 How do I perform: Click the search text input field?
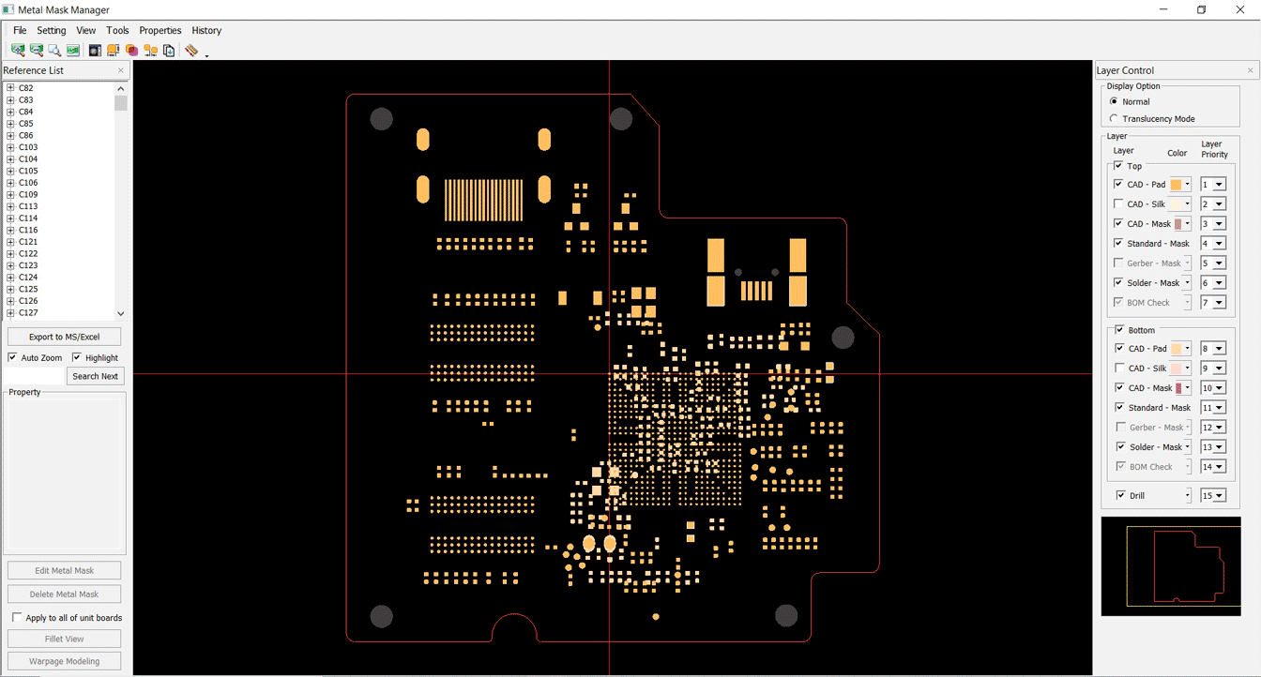click(x=36, y=376)
